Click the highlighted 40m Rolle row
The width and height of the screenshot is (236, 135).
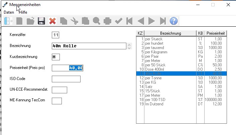182,74
